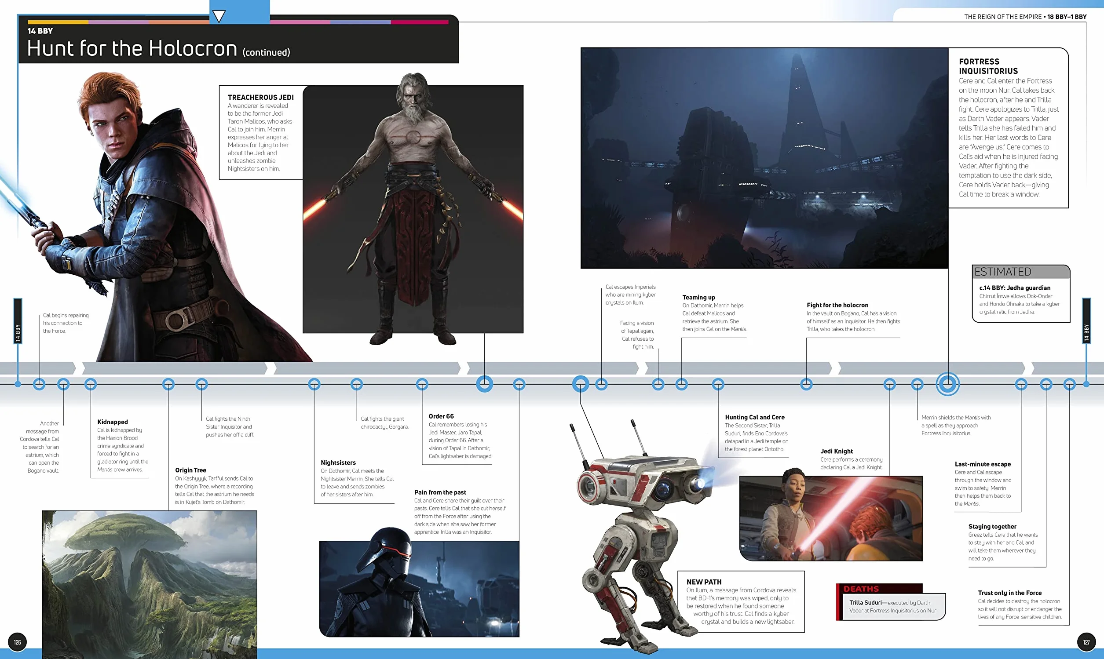Click the timeline marker for Cal begins repairing
1104x659 pixels.
click(x=39, y=384)
